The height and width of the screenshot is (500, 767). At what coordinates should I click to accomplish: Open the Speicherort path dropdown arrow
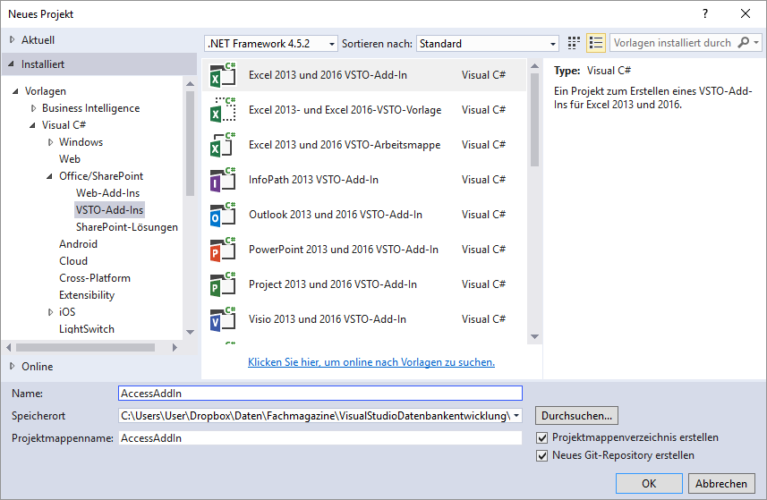click(x=516, y=416)
